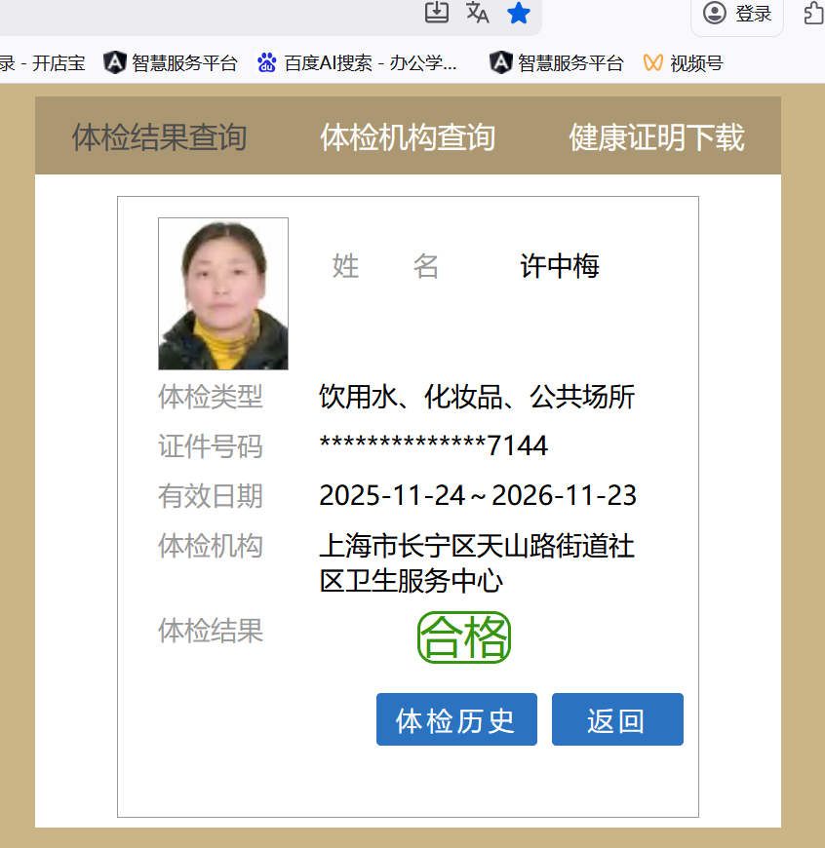Click the 登录 profile button
825x848 pixels.
click(x=738, y=14)
